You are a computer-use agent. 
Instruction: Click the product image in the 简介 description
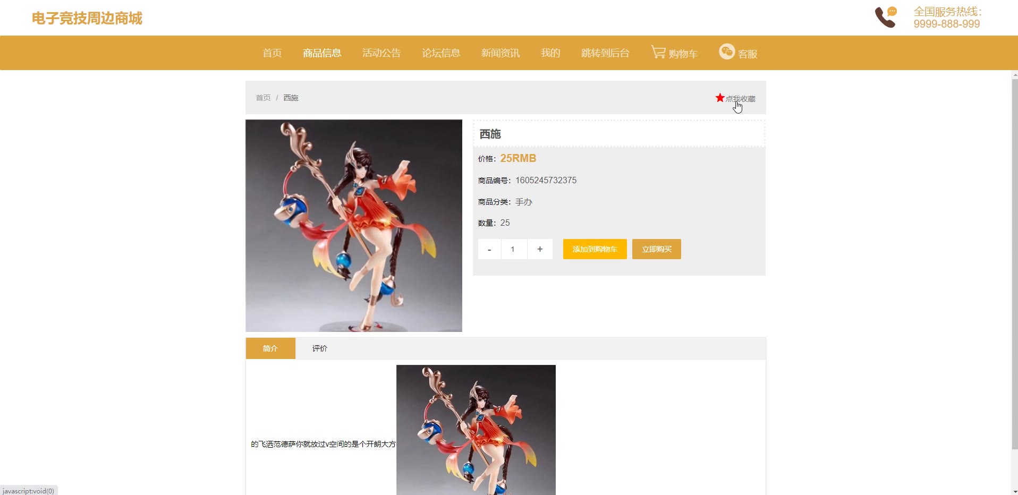pyautogui.click(x=476, y=430)
